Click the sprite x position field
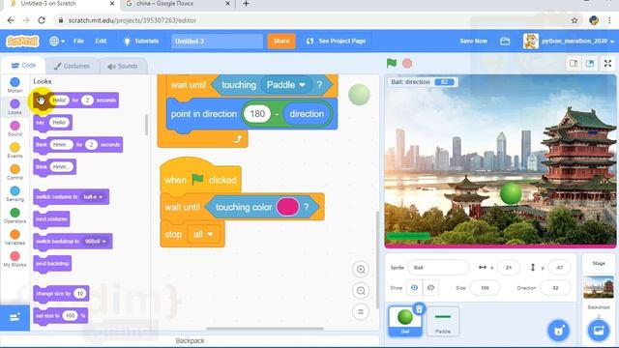619x348 pixels. click(509, 268)
